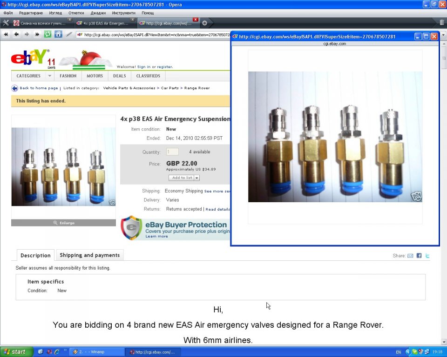Switch to the first Cyrillic-titled tab
447x357 pixels.
coord(42,23)
